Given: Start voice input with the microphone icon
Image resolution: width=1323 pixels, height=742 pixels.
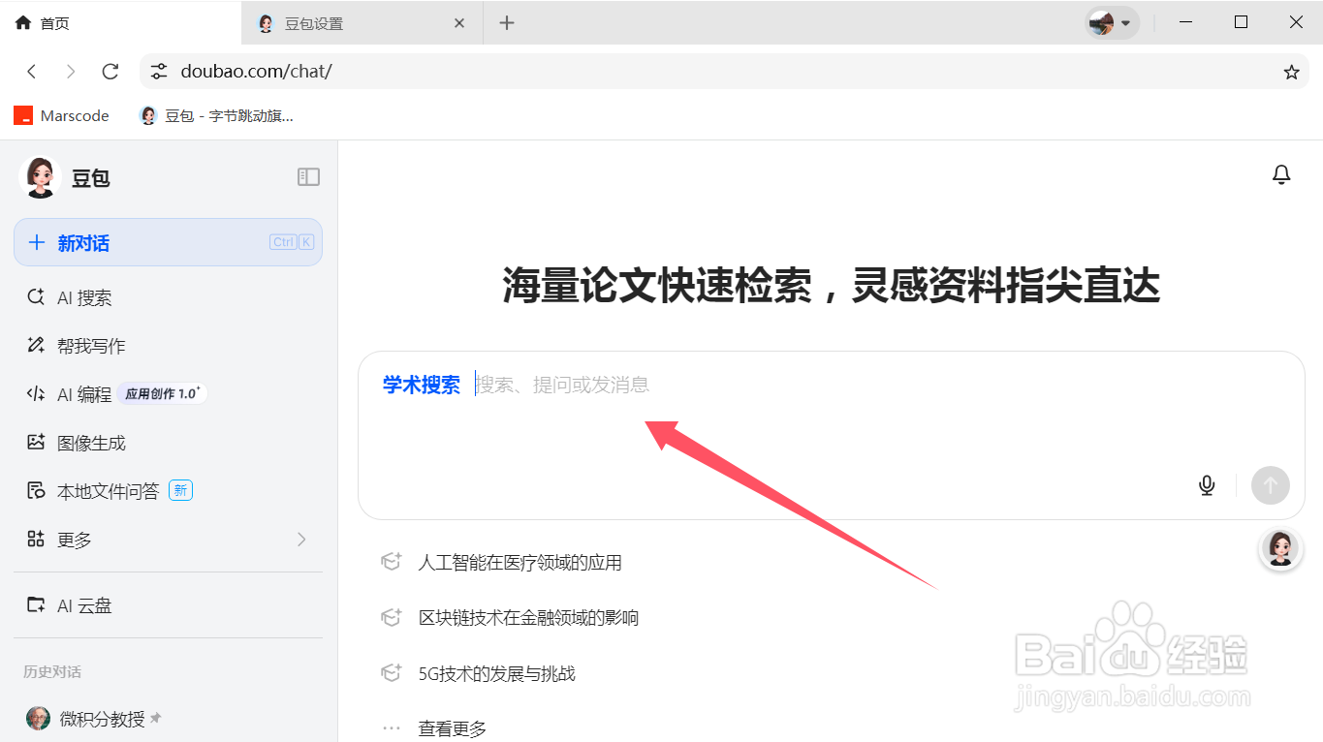Looking at the screenshot, I should (x=1207, y=485).
